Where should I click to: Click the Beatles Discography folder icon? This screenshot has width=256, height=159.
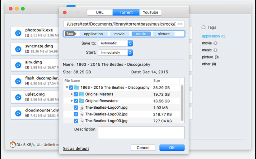click(x=77, y=88)
